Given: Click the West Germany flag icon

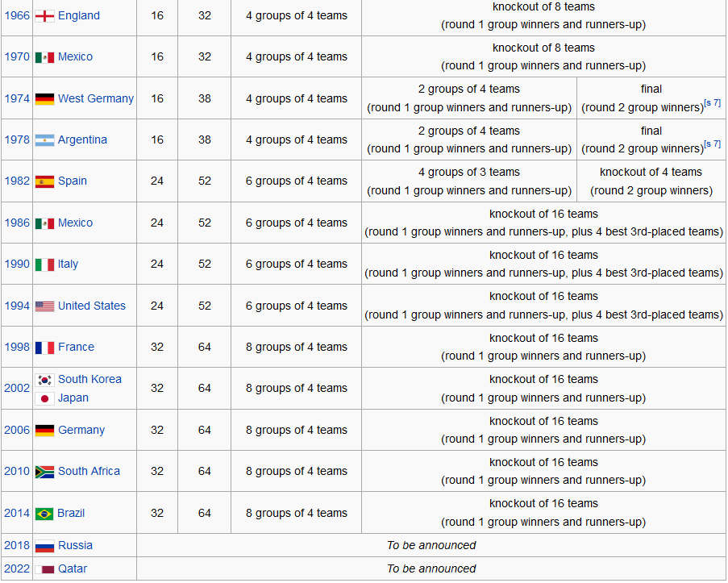Looking at the screenshot, I should [44, 99].
